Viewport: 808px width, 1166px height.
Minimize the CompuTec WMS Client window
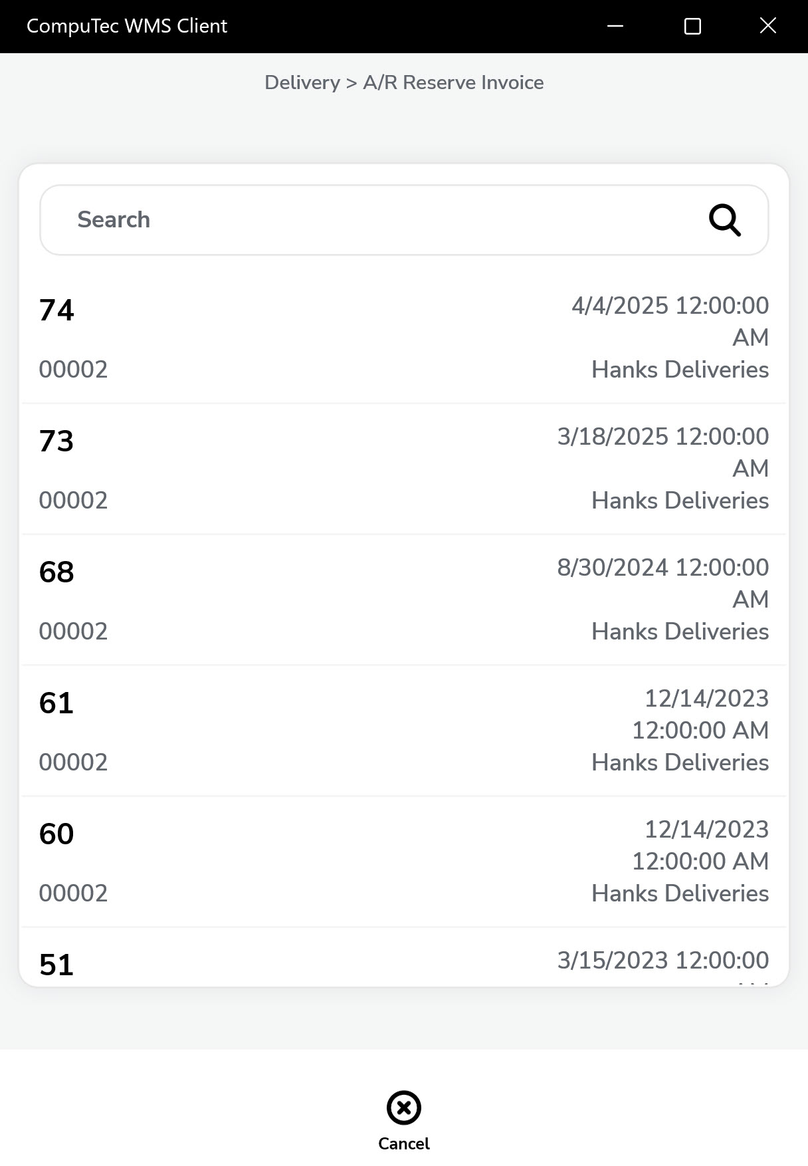[615, 26]
